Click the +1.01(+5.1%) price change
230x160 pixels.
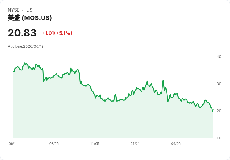pyautogui.click(x=57, y=33)
